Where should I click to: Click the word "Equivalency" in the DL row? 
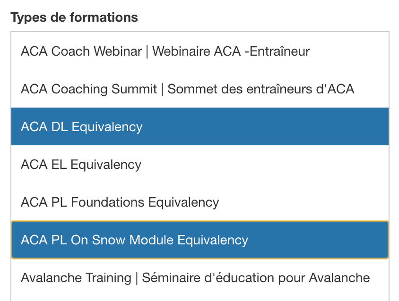(113, 126)
